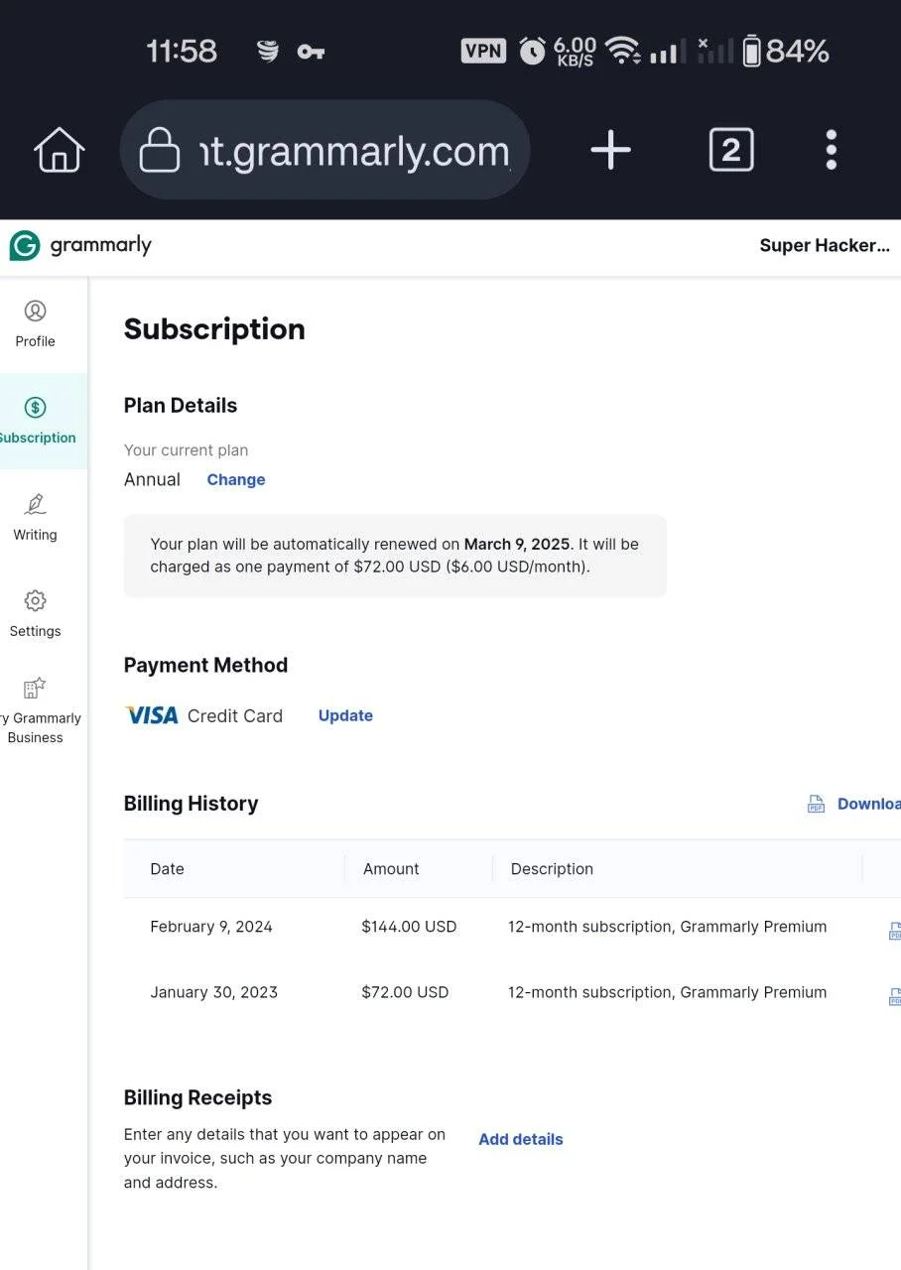Open a new browser tab with plus icon
This screenshot has width=901, height=1270.
(x=610, y=151)
